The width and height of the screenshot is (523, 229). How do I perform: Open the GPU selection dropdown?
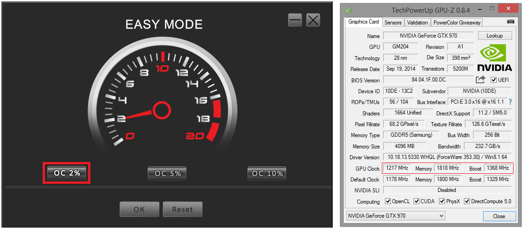[395, 216]
